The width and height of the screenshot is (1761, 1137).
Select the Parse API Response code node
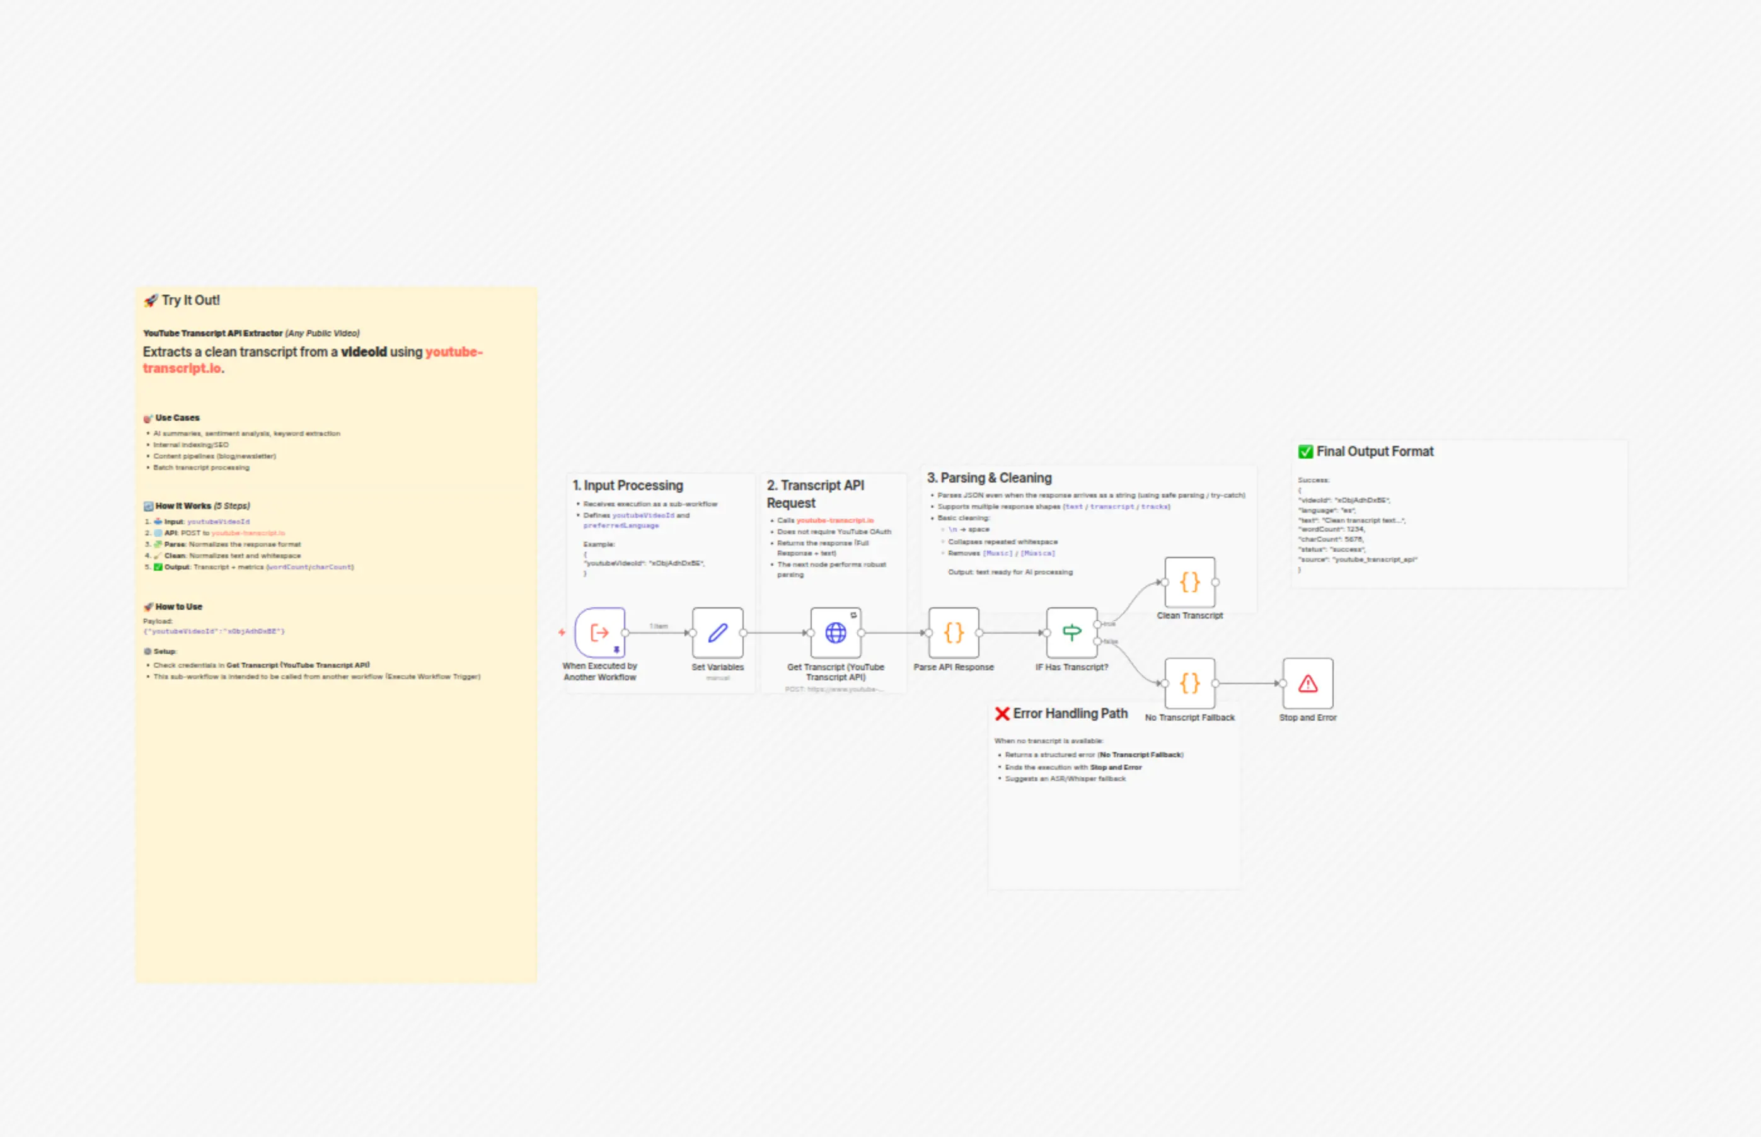pos(954,632)
